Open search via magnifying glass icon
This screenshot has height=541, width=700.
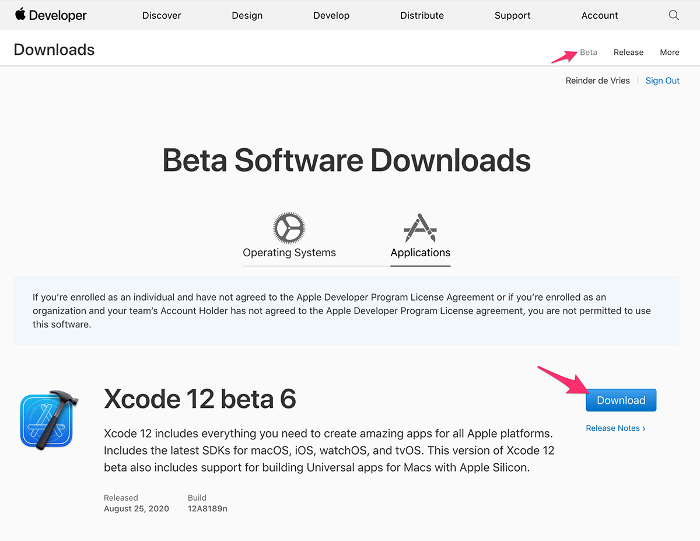click(x=674, y=15)
